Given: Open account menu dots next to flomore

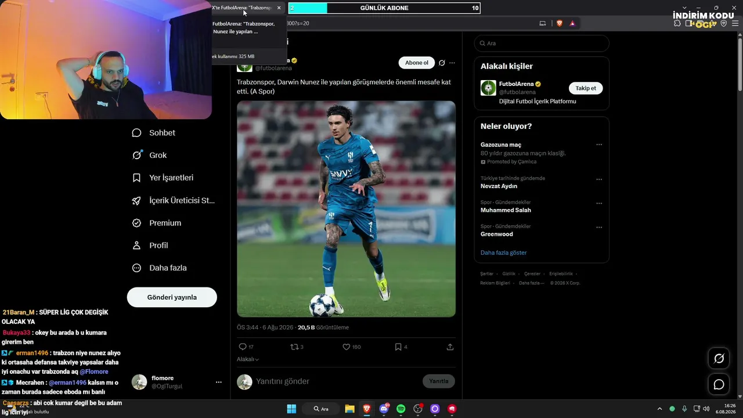Looking at the screenshot, I should point(219,382).
